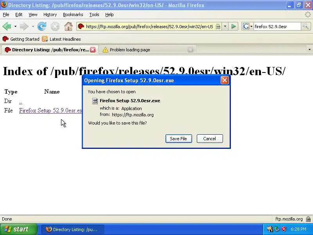
Task: Open the Google search engine selector
Action: tap(248, 26)
